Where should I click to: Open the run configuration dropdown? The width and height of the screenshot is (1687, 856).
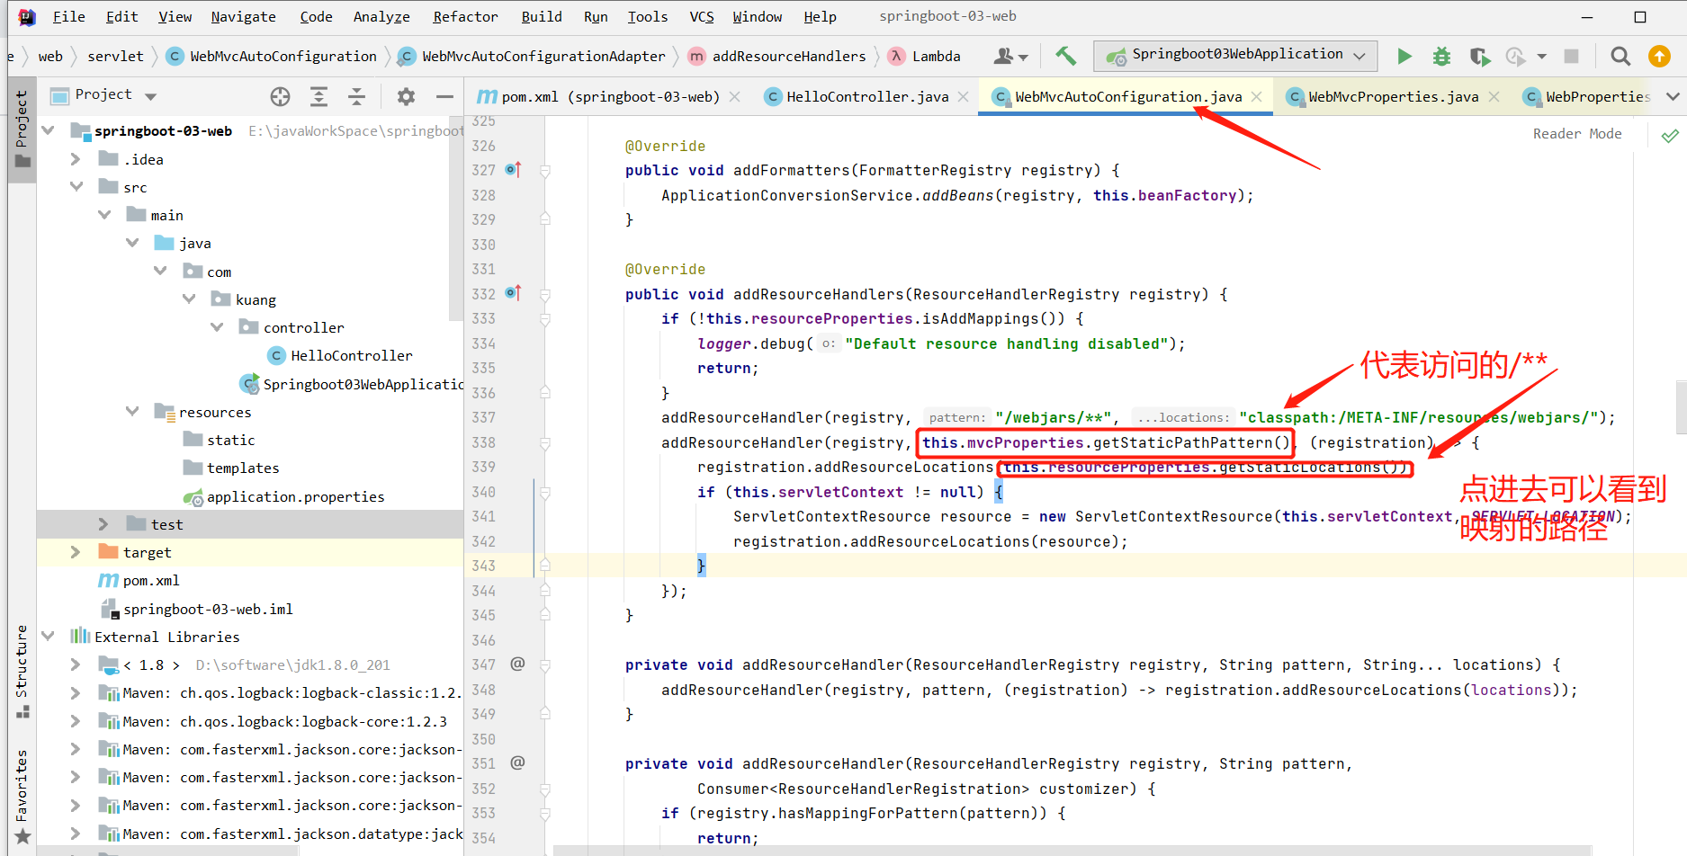[1237, 56]
